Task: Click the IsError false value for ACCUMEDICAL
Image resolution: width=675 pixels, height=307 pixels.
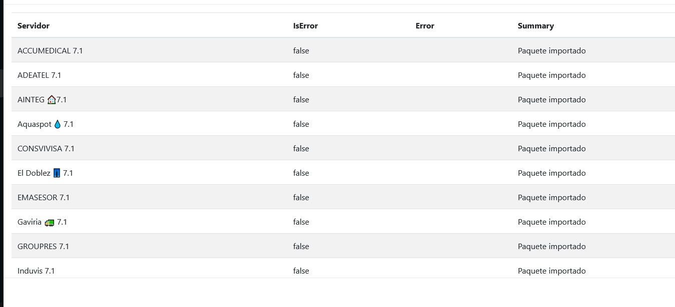Action: (301, 51)
